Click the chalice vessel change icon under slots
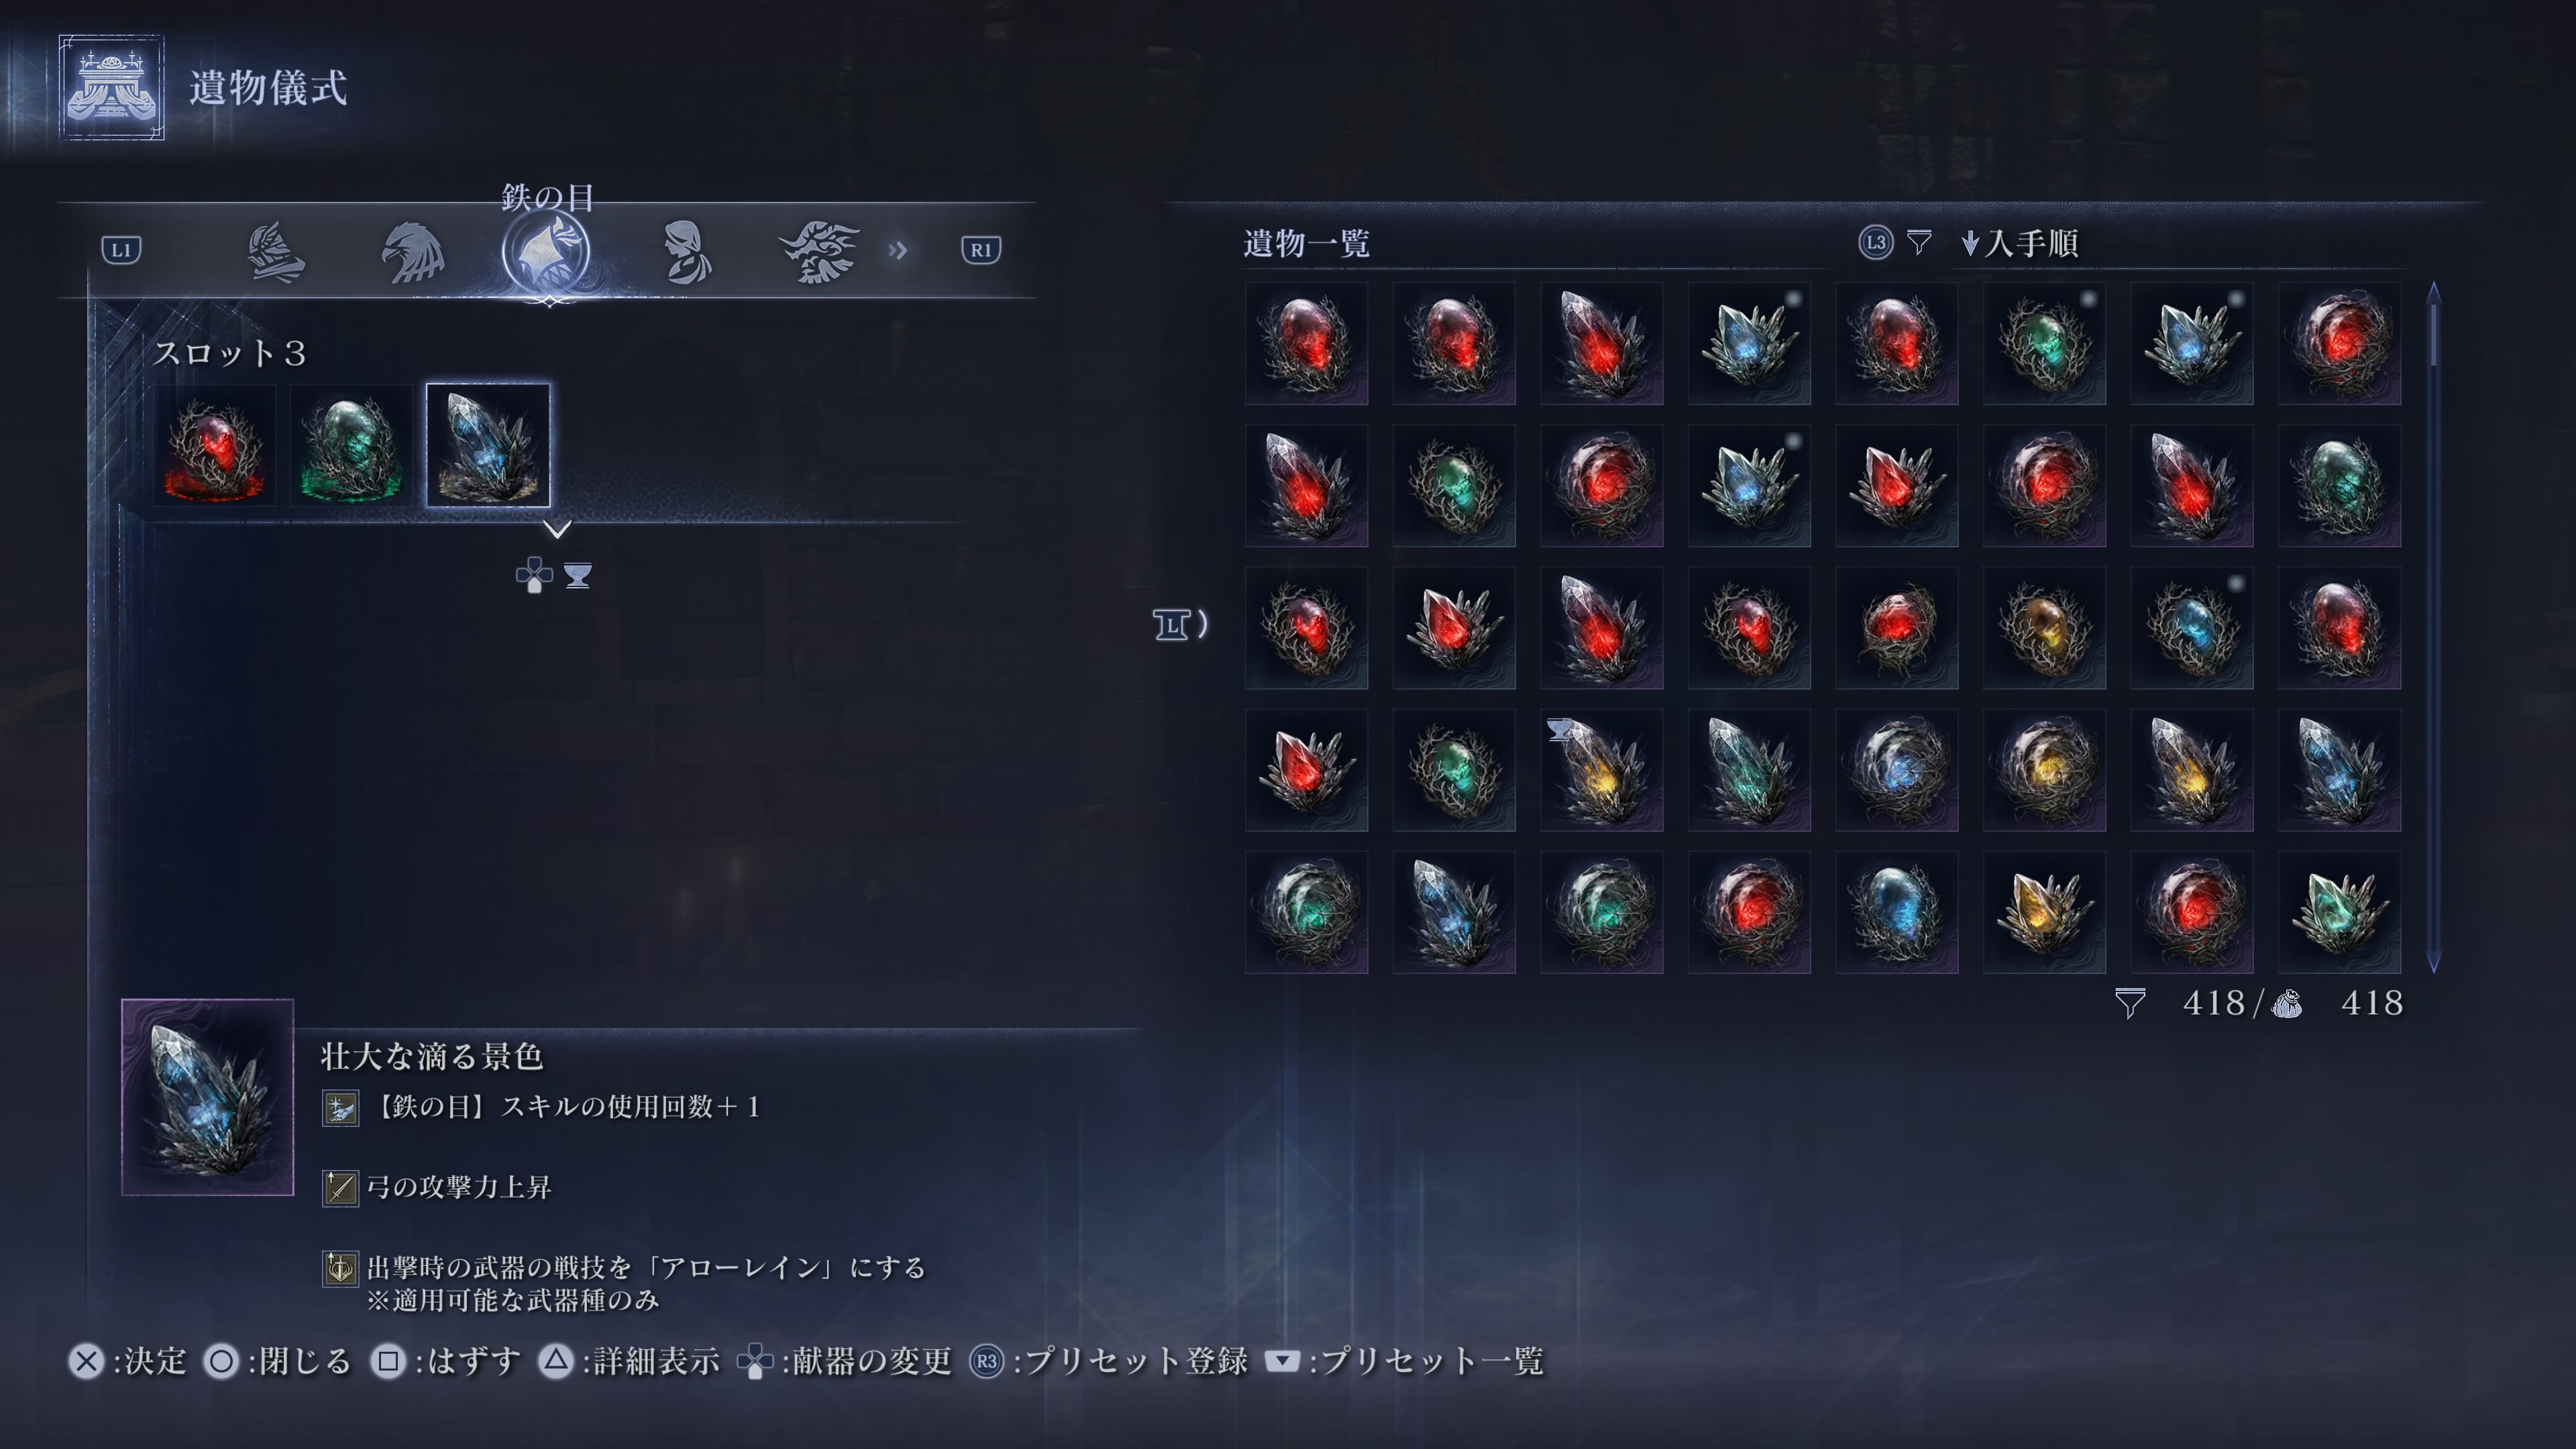2576x1449 pixels. tap(577, 576)
